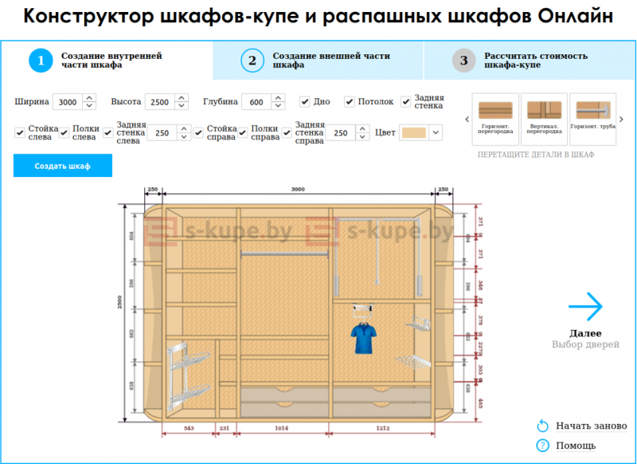Open the Цвет color dropdown arrow
This screenshot has height=464, width=637.
(436, 132)
